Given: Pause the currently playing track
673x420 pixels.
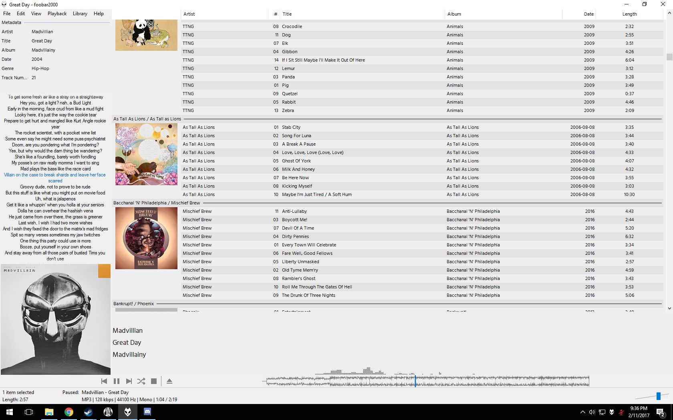Looking at the screenshot, I should tap(116, 381).
